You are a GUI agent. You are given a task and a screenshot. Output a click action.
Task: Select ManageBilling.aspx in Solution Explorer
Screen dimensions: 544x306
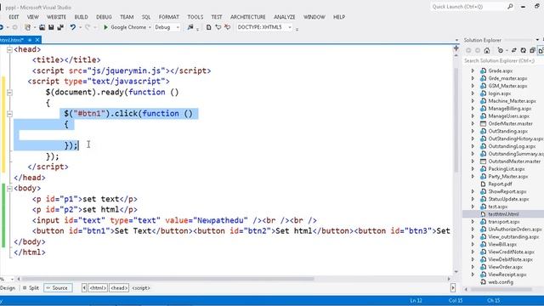pos(510,109)
